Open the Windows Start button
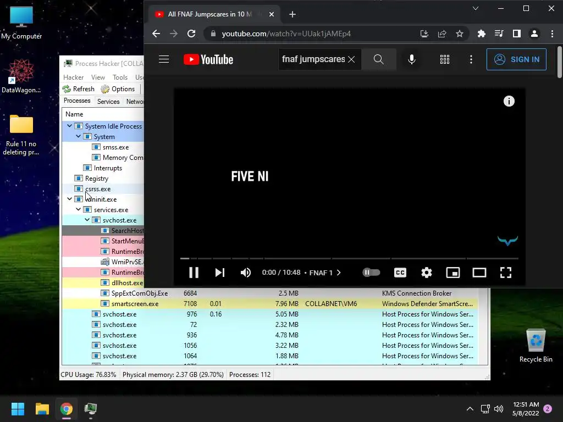 click(x=18, y=409)
